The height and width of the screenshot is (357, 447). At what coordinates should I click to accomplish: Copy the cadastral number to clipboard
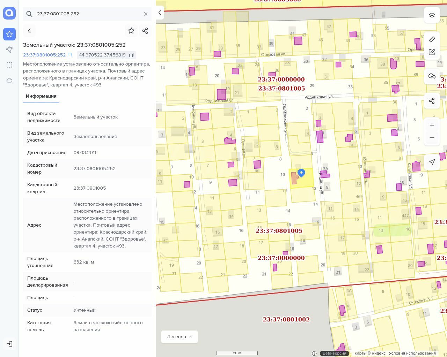(x=70, y=55)
